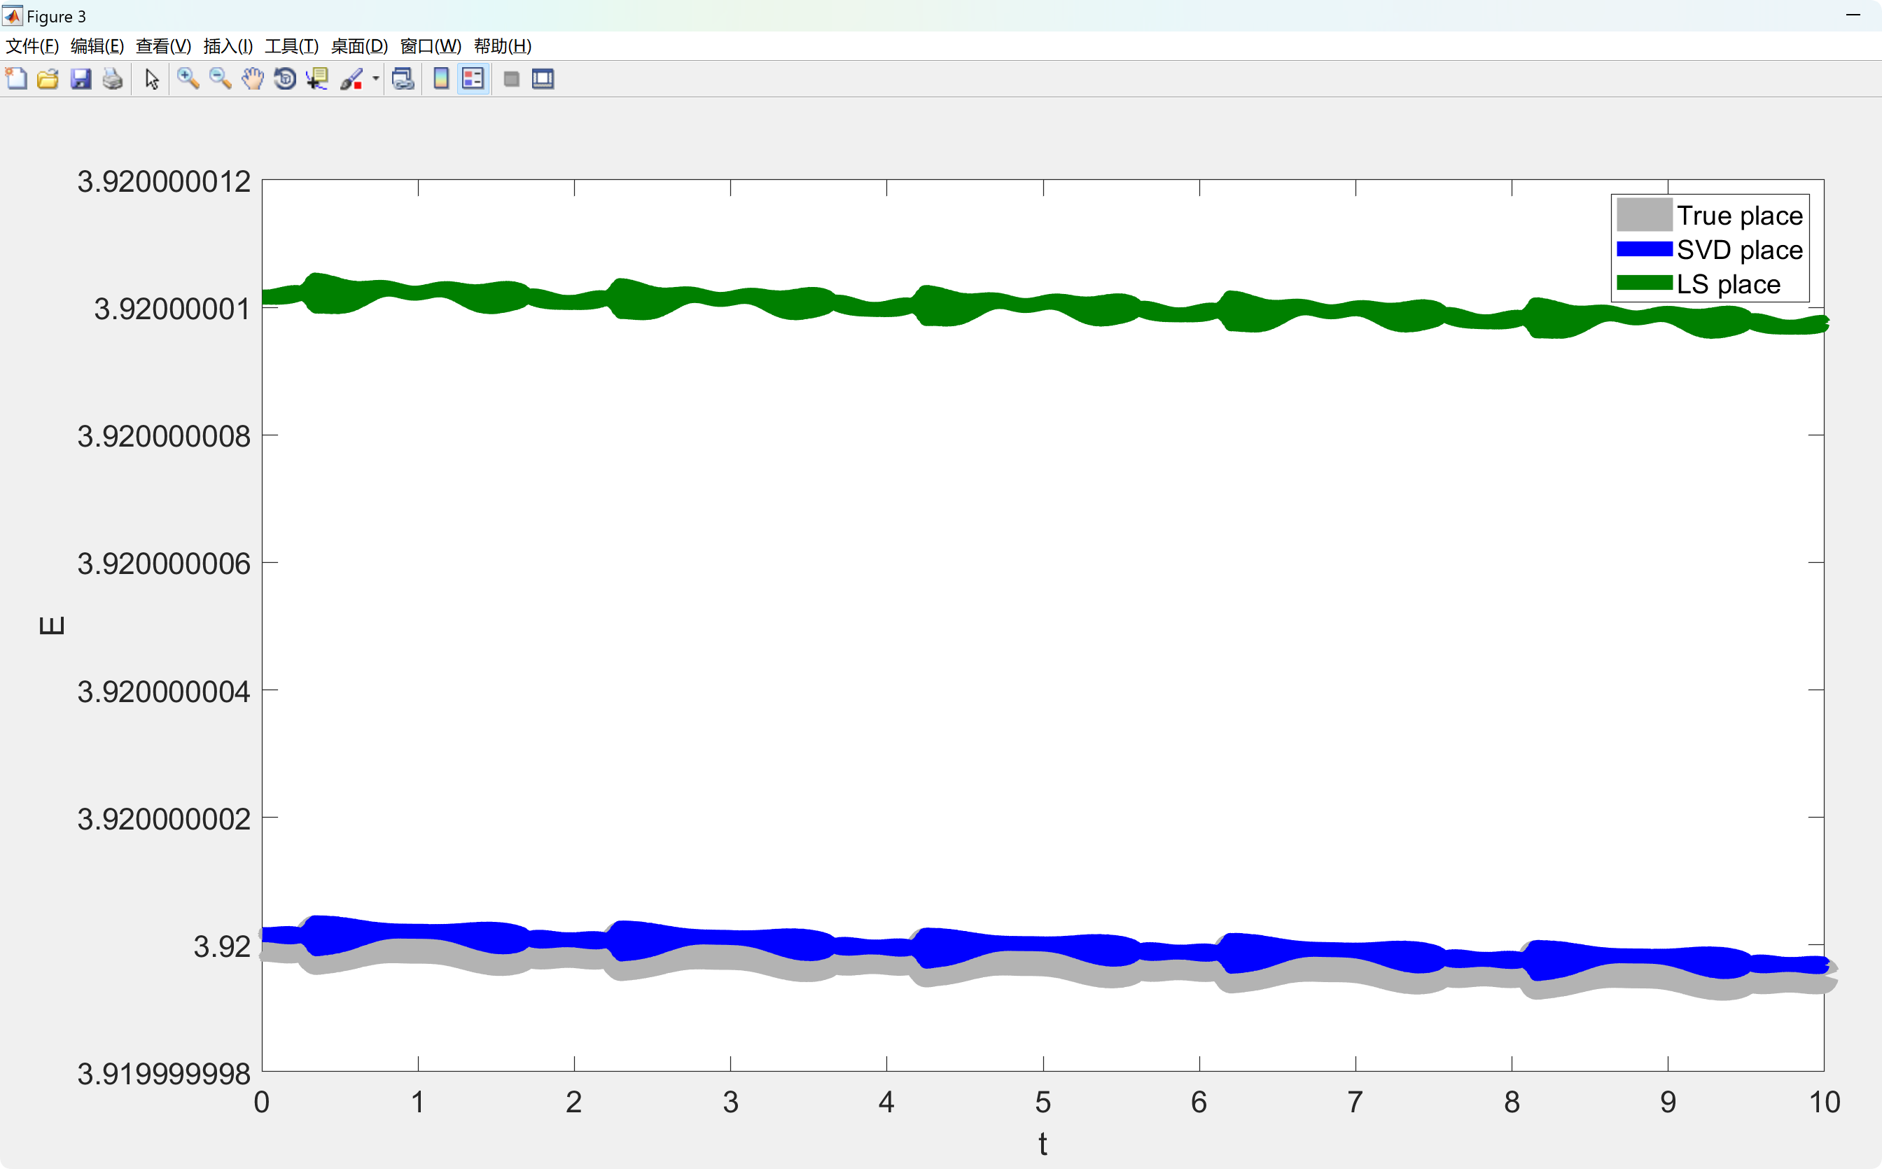Open the 工具(T) menu
The width and height of the screenshot is (1882, 1169).
[291, 46]
